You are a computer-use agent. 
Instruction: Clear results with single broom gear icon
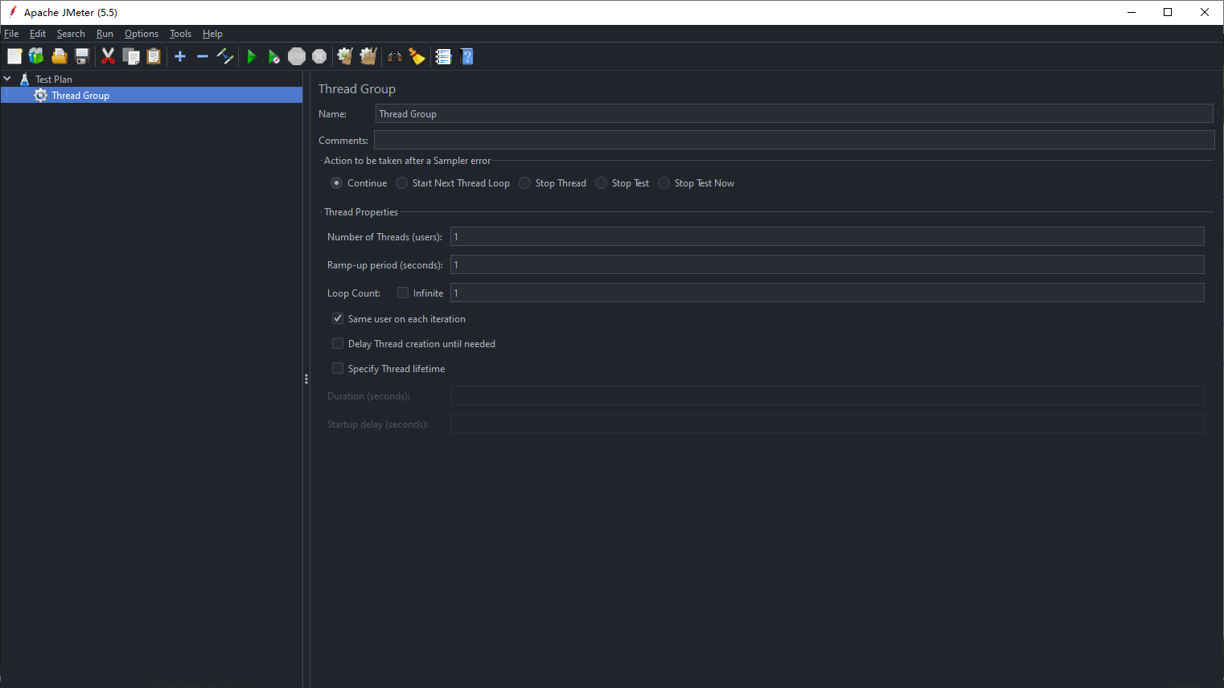(345, 56)
